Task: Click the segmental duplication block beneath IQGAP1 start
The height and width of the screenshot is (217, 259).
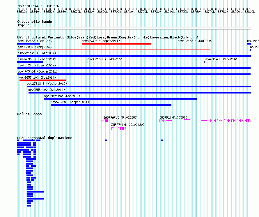Action: click(x=162, y=140)
